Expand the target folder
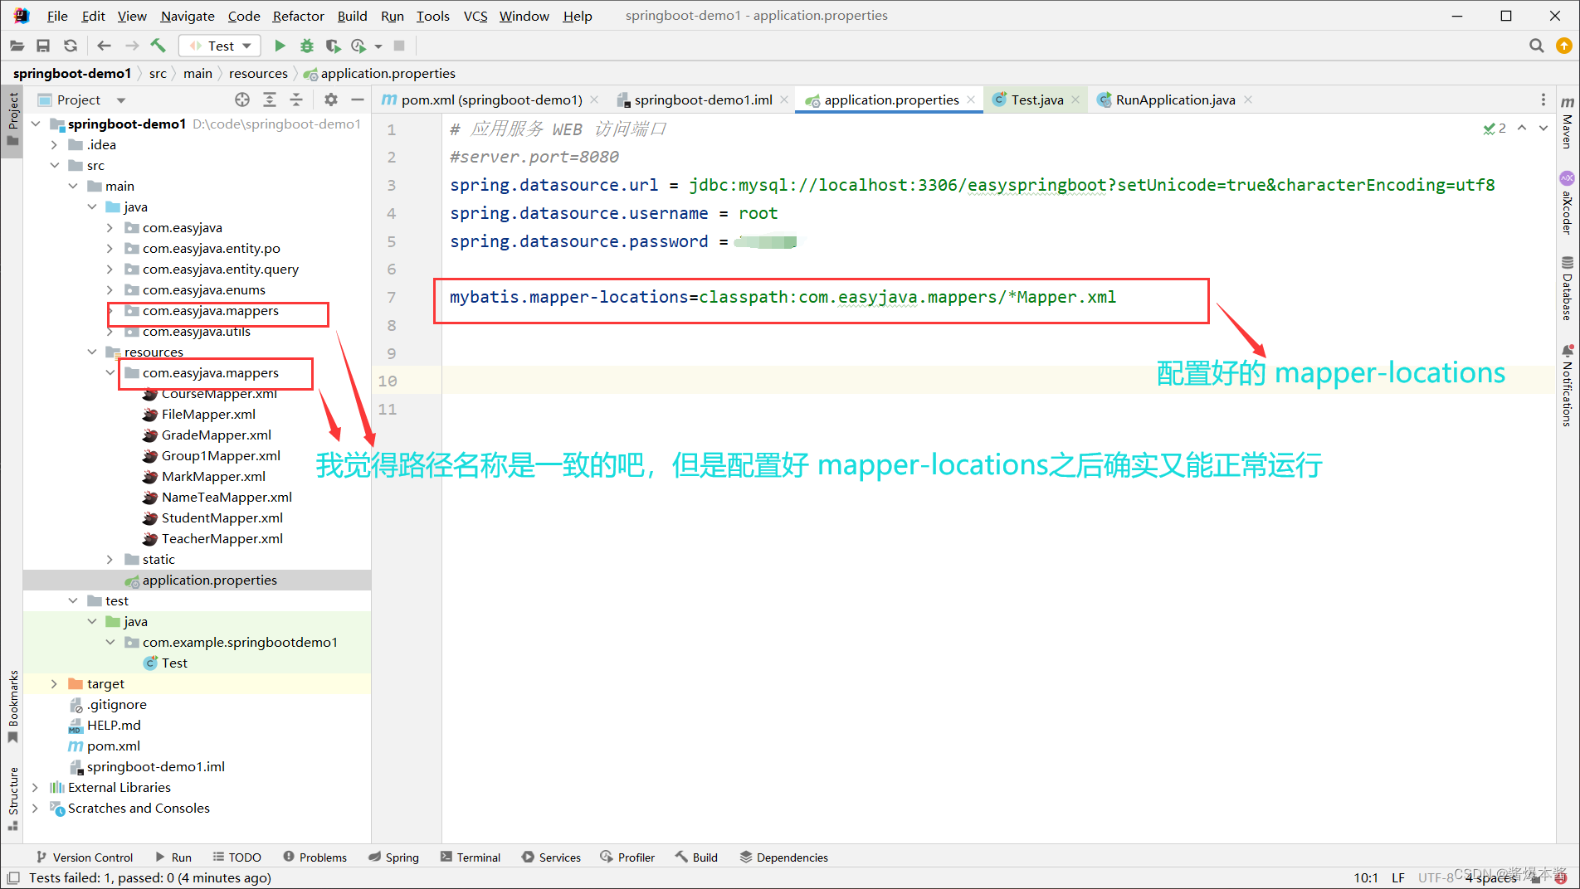This screenshot has height=889, width=1580. click(53, 683)
